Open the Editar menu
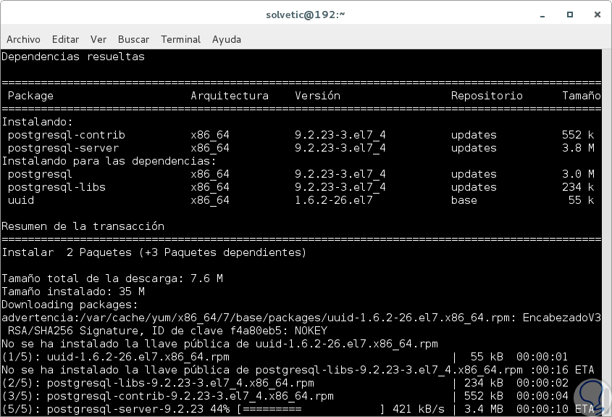The image size is (612, 417). pyautogui.click(x=65, y=39)
